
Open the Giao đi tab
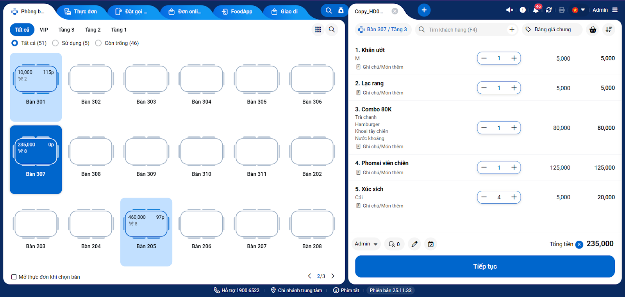tap(284, 11)
